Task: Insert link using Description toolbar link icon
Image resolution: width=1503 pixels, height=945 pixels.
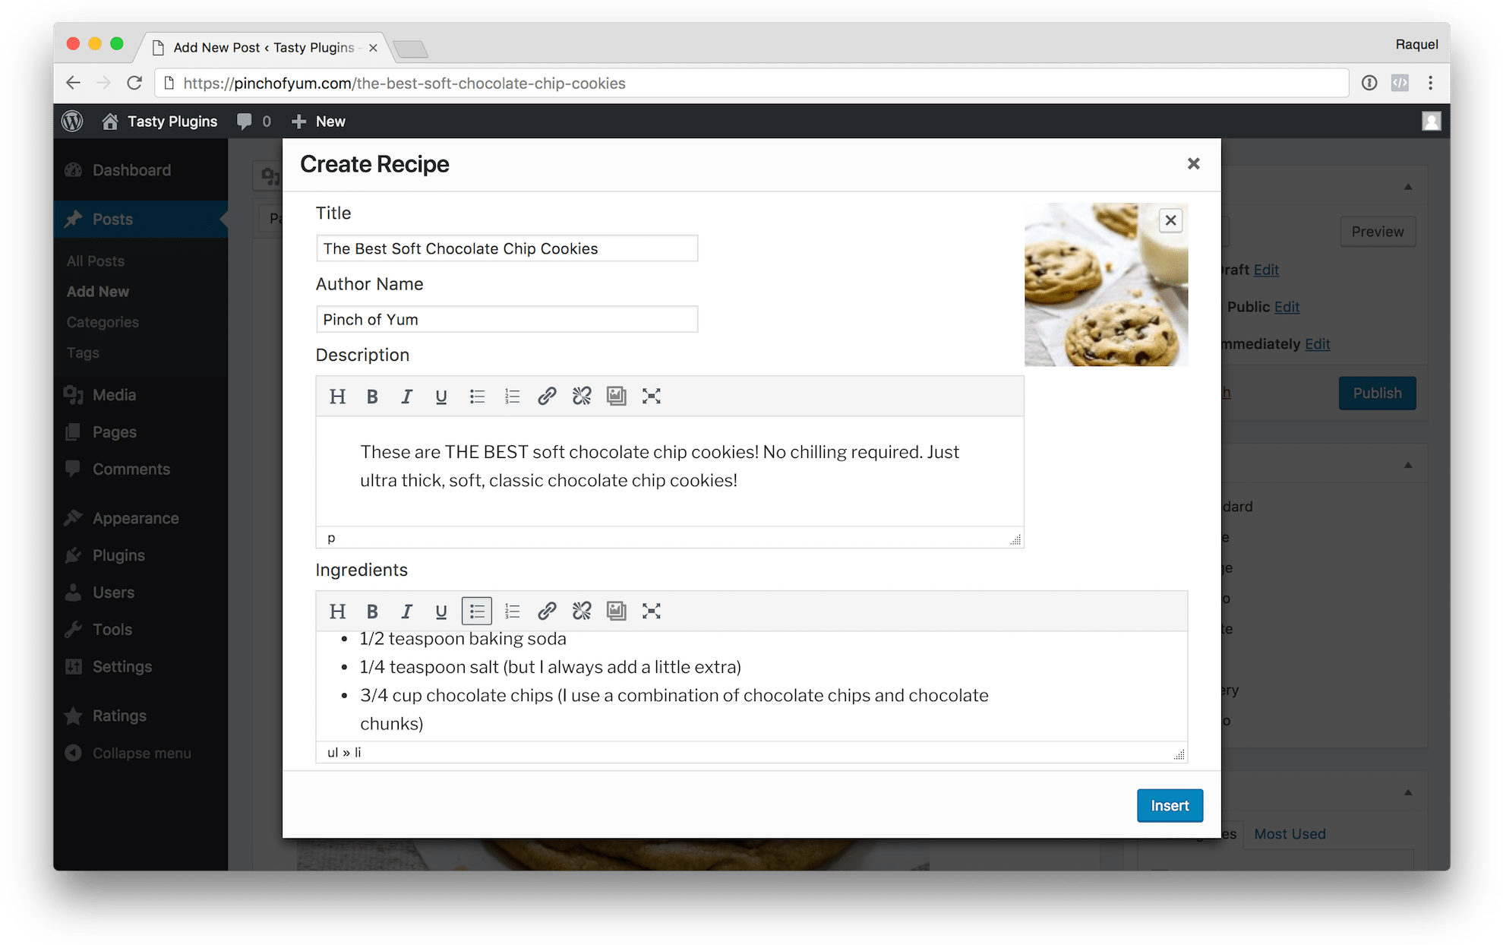Action: (547, 397)
